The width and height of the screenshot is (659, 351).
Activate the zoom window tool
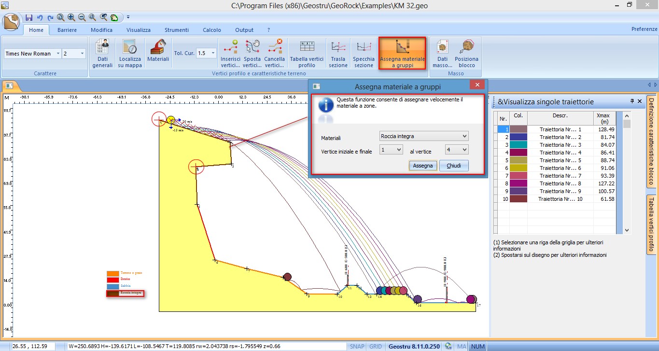pos(92,17)
